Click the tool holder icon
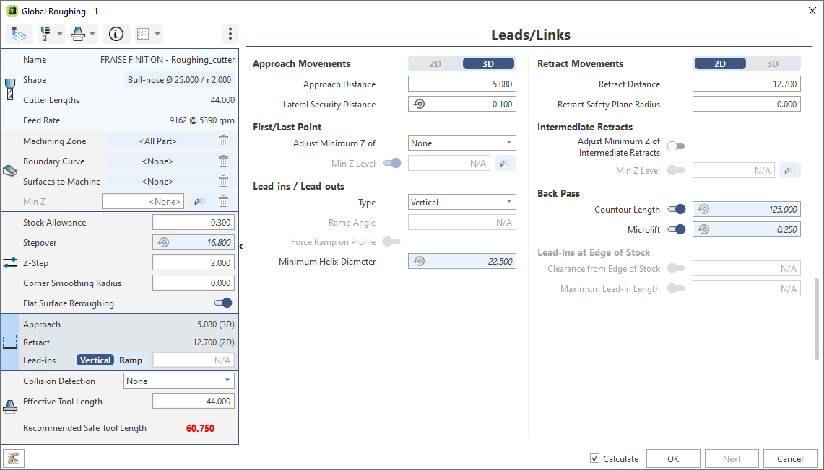This screenshot has height=470, width=824. tap(78, 34)
